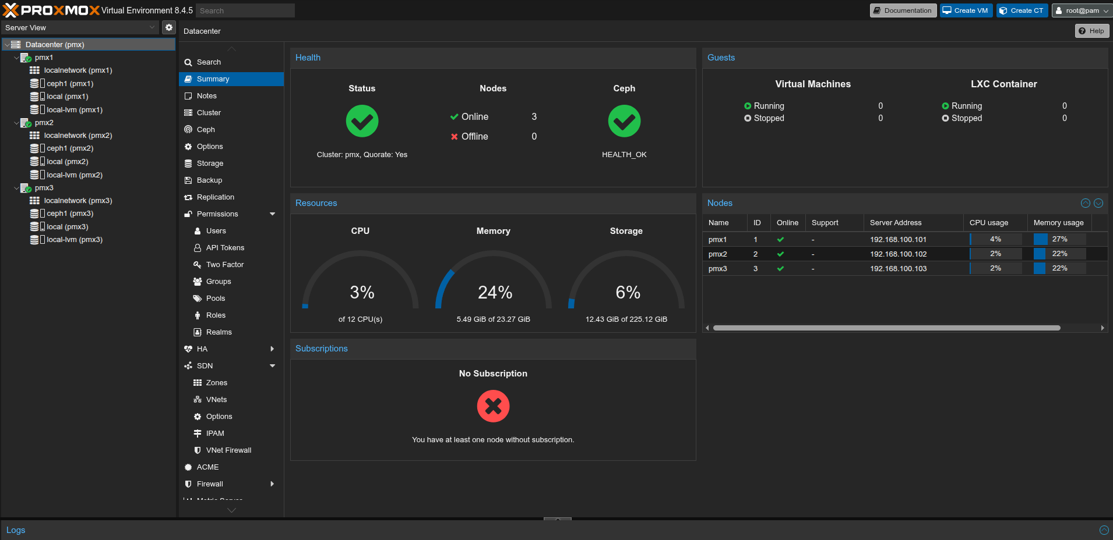The image size is (1113, 540).
Task: Open the root@pam user menu
Action: 1082,10
